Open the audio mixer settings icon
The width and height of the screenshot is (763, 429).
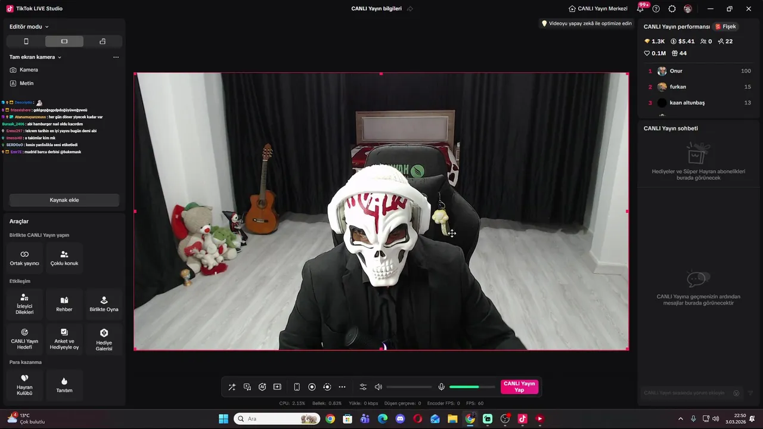click(x=363, y=387)
